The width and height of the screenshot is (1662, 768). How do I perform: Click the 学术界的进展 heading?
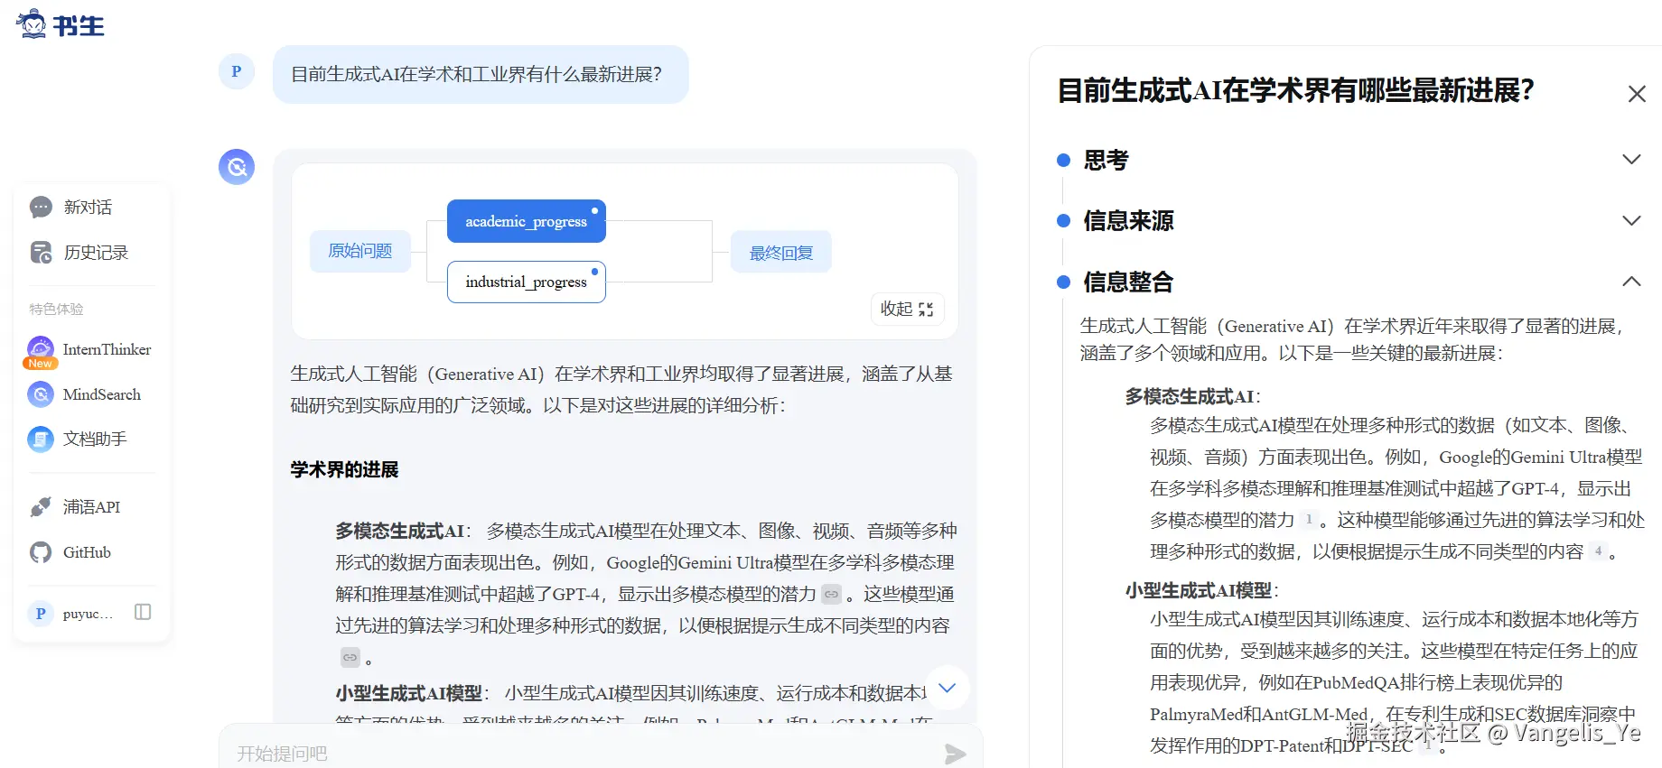344,469
